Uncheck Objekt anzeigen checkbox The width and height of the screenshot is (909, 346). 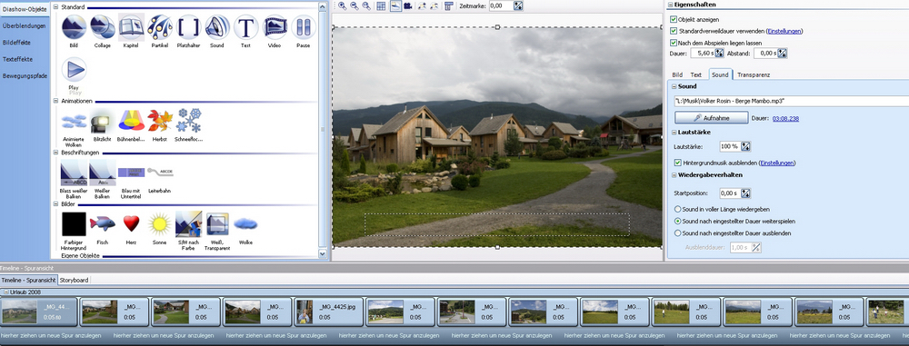pyautogui.click(x=673, y=20)
